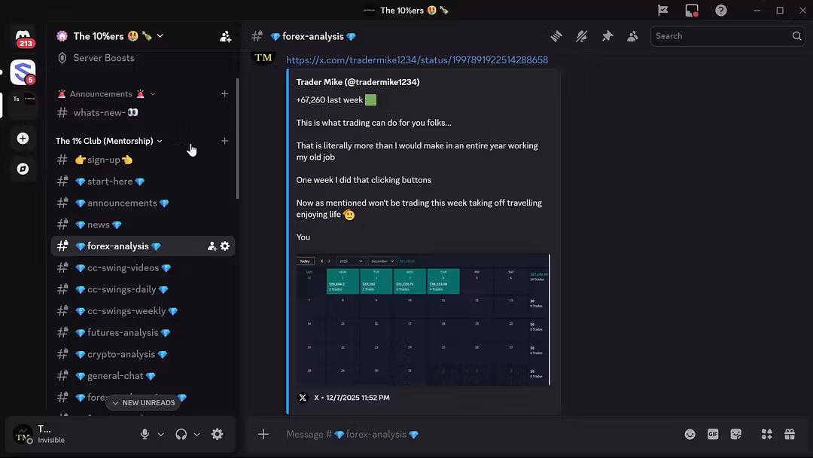Deafen audio with headphones icon

[x=181, y=434]
